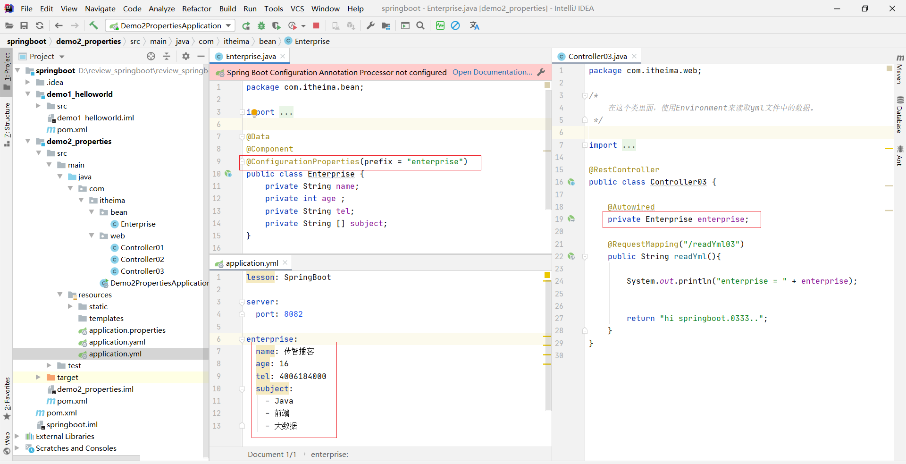
Task: Run the Demo2PropertiesApplication with the rerun icon
Action: coord(246,26)
